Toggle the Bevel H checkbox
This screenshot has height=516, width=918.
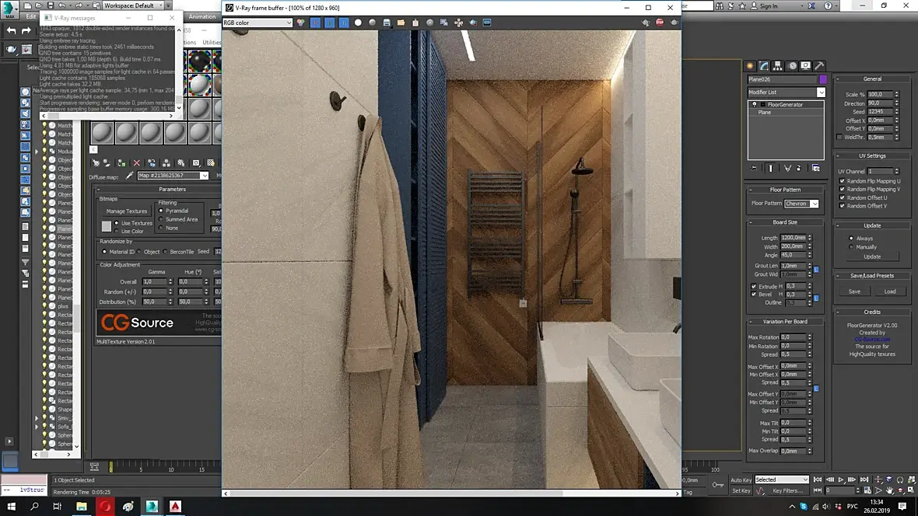(x=754, y=295)
